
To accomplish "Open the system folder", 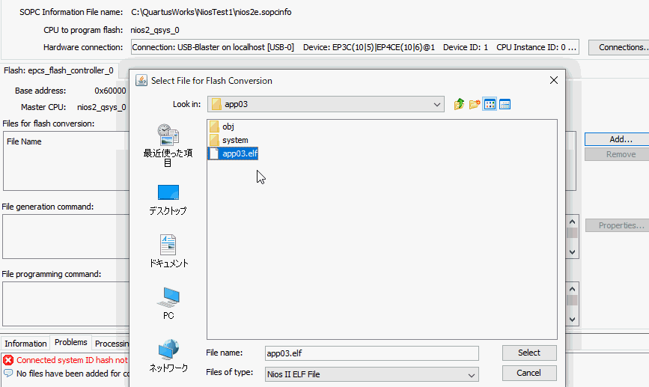I will click(229, 140).
